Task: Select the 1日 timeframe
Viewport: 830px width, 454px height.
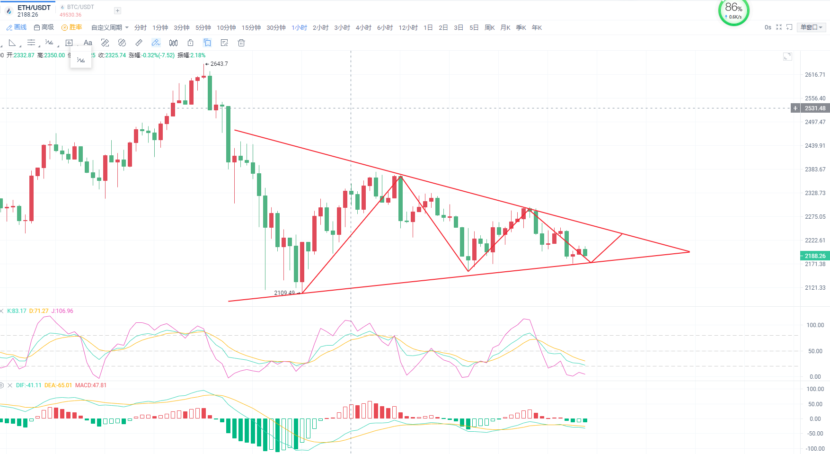Action: 428,27
